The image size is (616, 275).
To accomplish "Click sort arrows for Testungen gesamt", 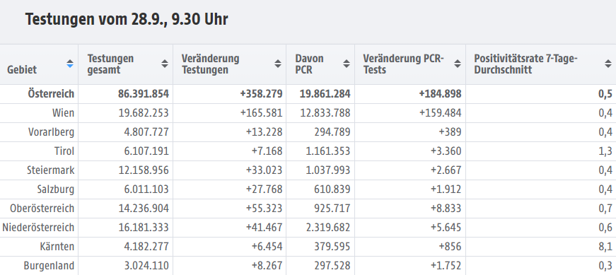I will [165, 64].
